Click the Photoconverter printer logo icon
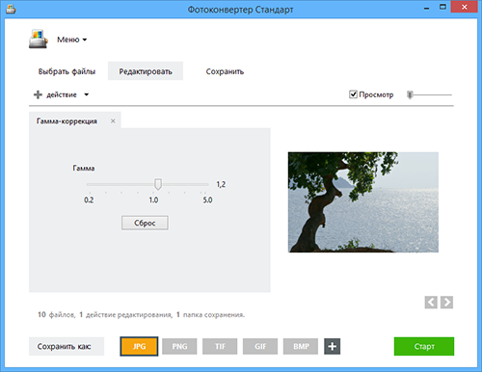 39,39
